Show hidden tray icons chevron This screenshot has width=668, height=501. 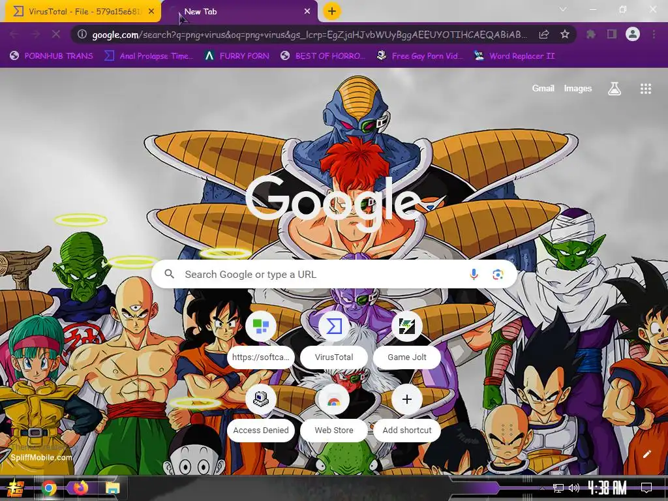542,488
